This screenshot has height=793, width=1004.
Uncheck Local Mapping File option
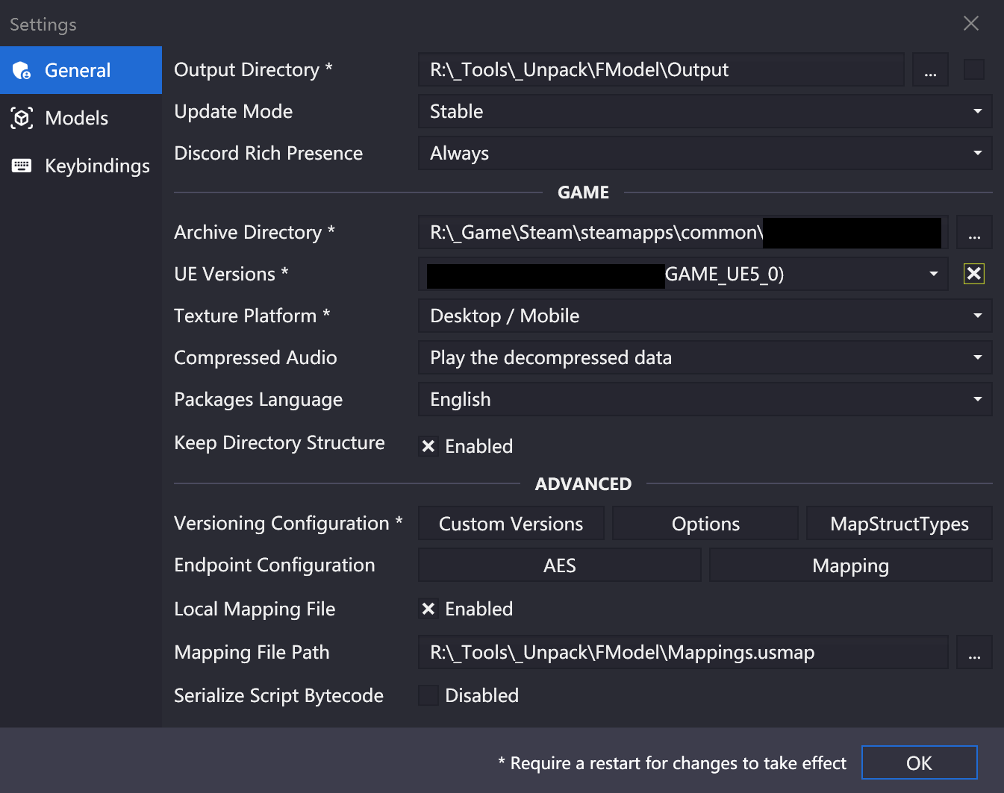click(x=428, y=609)
